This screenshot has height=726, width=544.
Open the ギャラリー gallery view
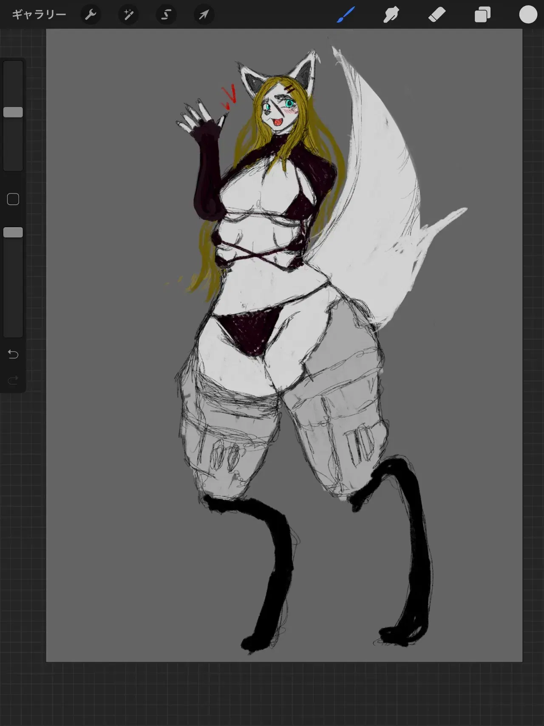tap(39, 15)
